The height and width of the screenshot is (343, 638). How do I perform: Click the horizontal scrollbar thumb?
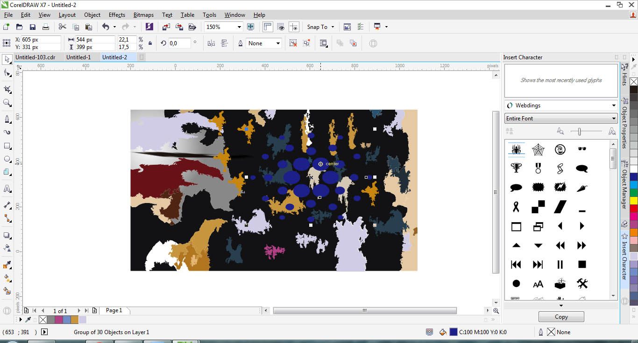pyautogui.click(x=365, y=310)
